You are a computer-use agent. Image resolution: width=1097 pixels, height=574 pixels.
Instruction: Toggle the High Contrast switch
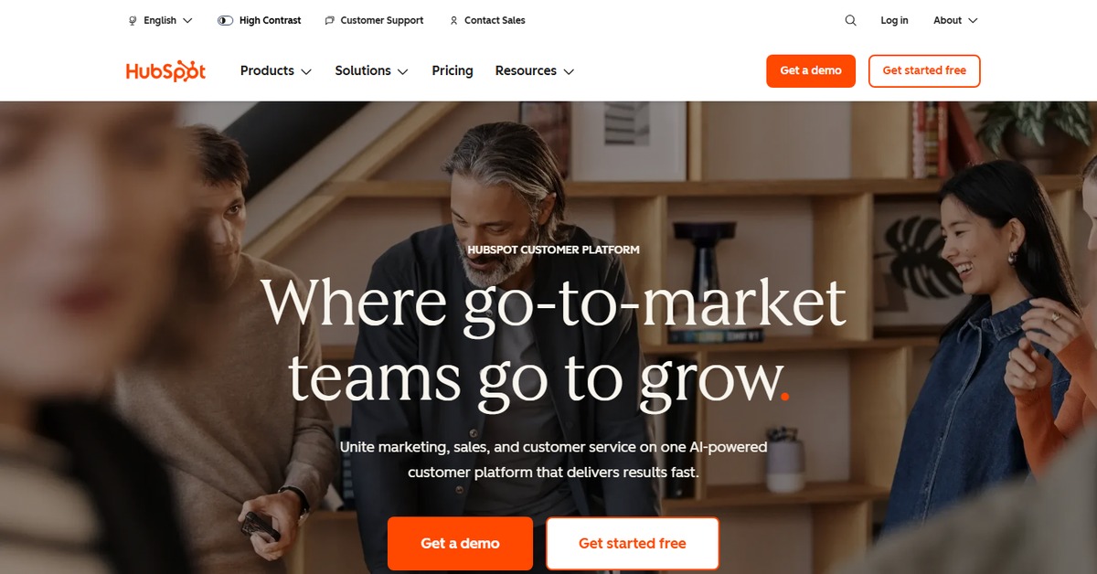pos(225,20)
